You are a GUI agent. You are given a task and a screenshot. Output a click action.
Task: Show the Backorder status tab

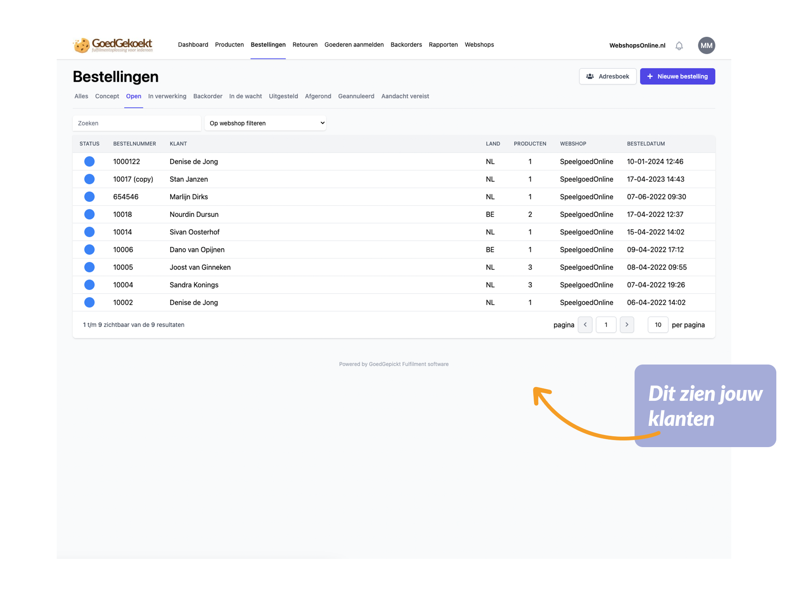click(208, 96)
